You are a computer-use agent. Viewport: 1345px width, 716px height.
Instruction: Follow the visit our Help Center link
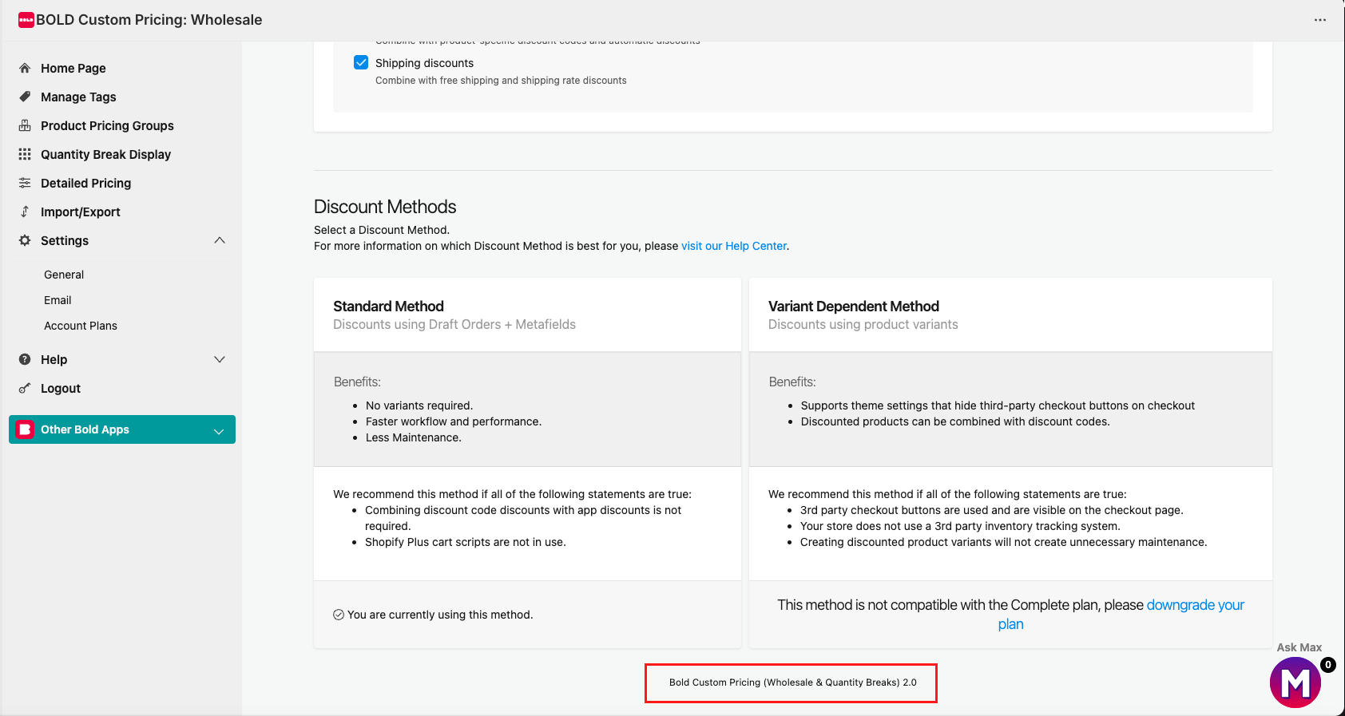(734, 246)
